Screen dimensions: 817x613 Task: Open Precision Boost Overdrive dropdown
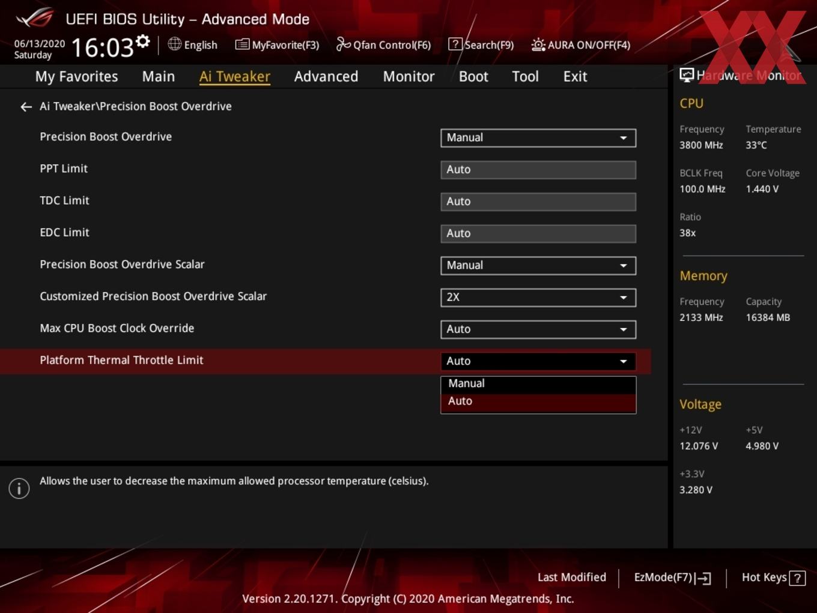coord(538,138)
